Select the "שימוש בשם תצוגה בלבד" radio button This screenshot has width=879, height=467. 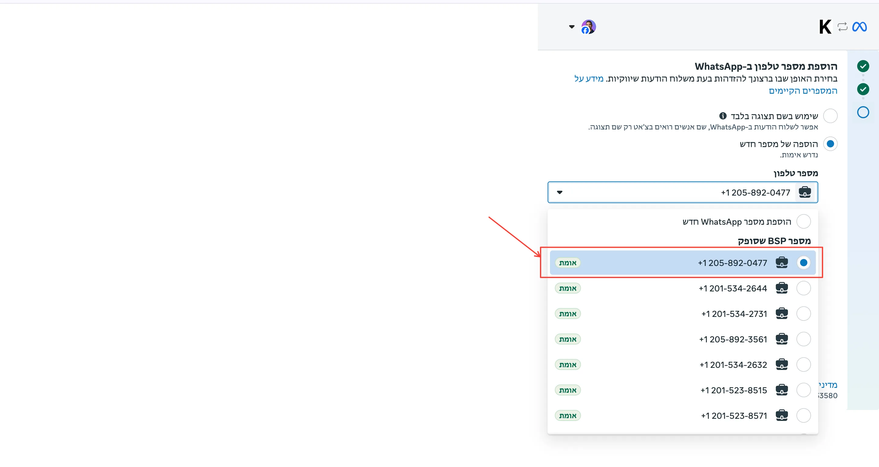tap(830, 116)
